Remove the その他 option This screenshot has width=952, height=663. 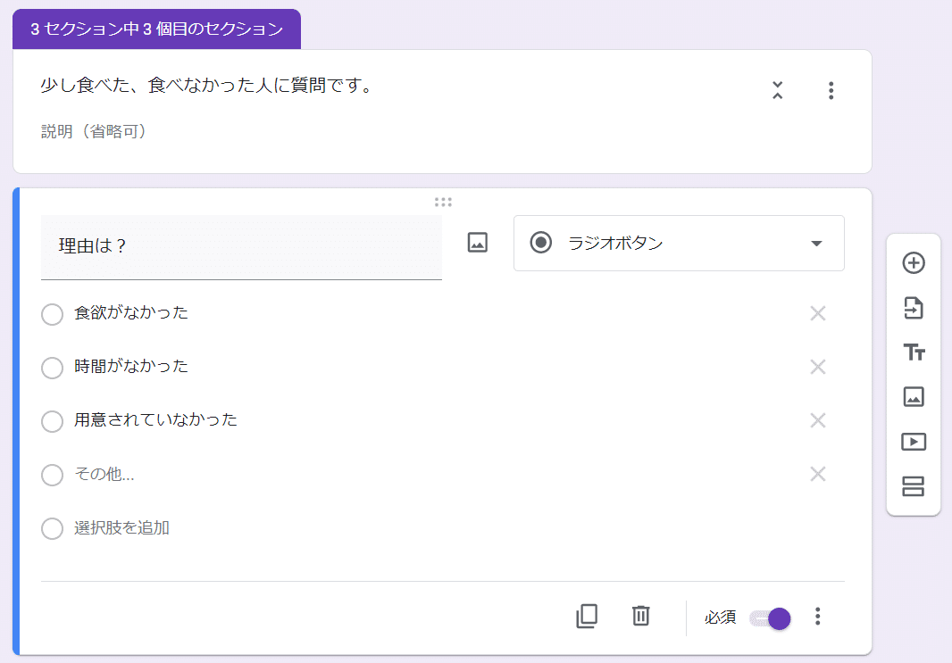tap(818, 474)
